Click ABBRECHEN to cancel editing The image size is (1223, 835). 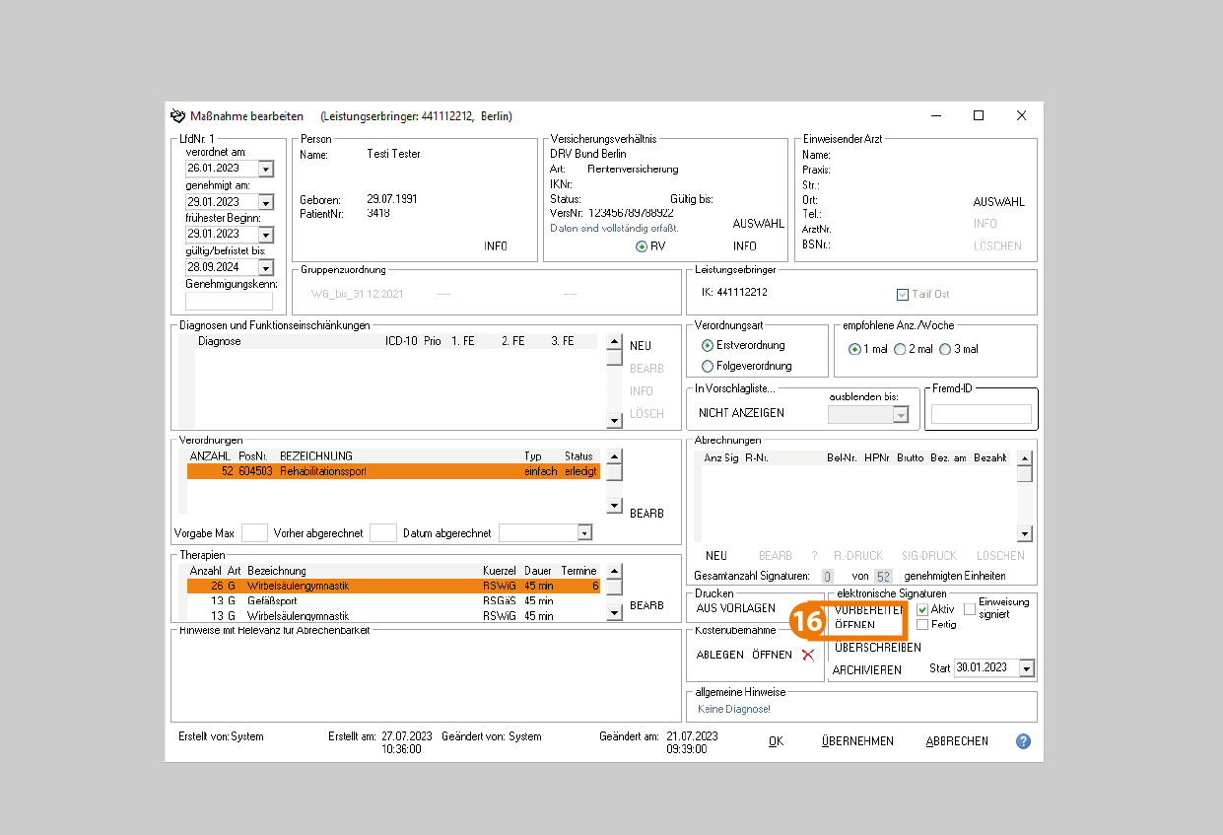(956, 741)
